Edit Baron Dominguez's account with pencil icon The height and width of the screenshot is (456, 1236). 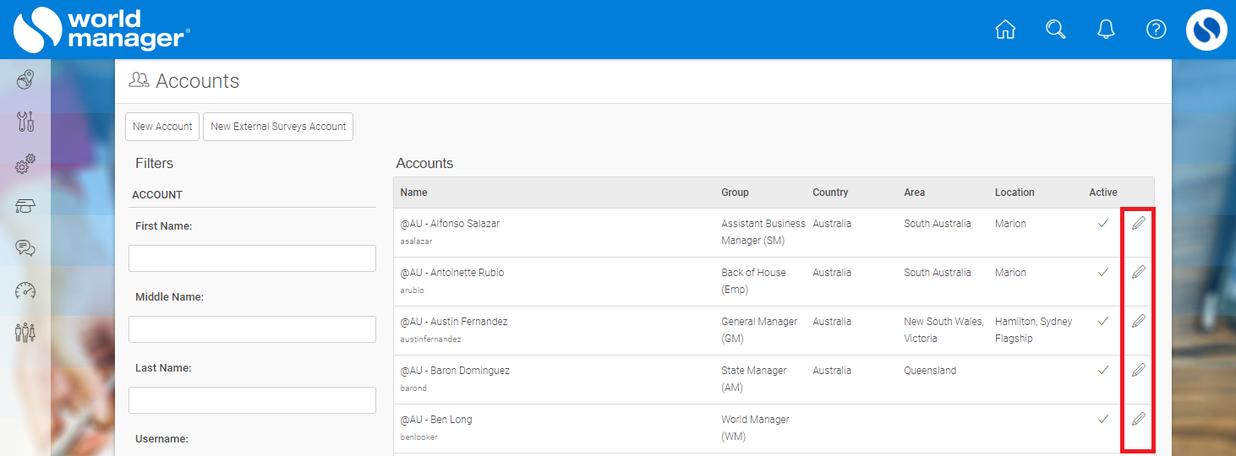(1139, 370)
